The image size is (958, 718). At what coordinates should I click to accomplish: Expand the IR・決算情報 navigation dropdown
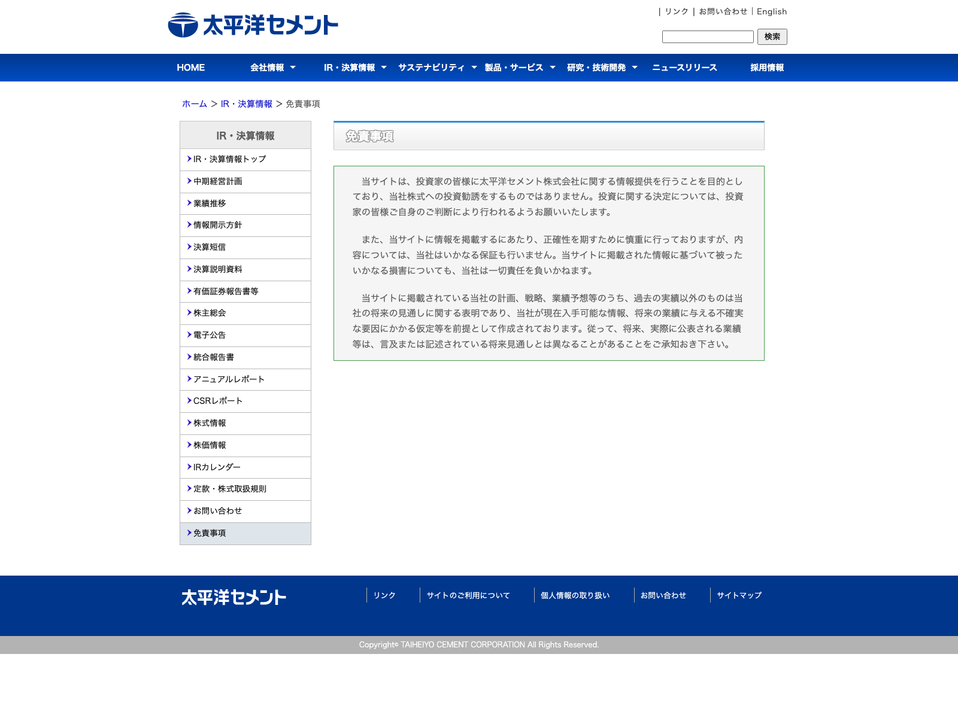(354, 68)
